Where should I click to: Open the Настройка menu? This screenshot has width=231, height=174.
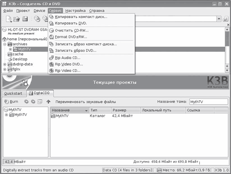click(x=75, y=10)
